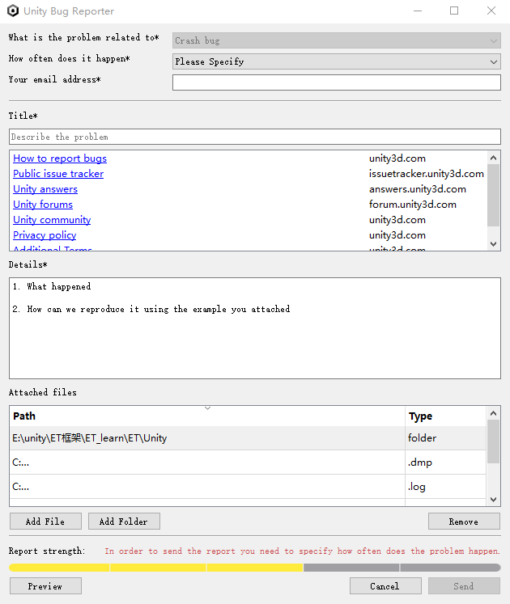Close the Unity Bug Reporter window
Screen dimensions: 510x604
[491, 11]
